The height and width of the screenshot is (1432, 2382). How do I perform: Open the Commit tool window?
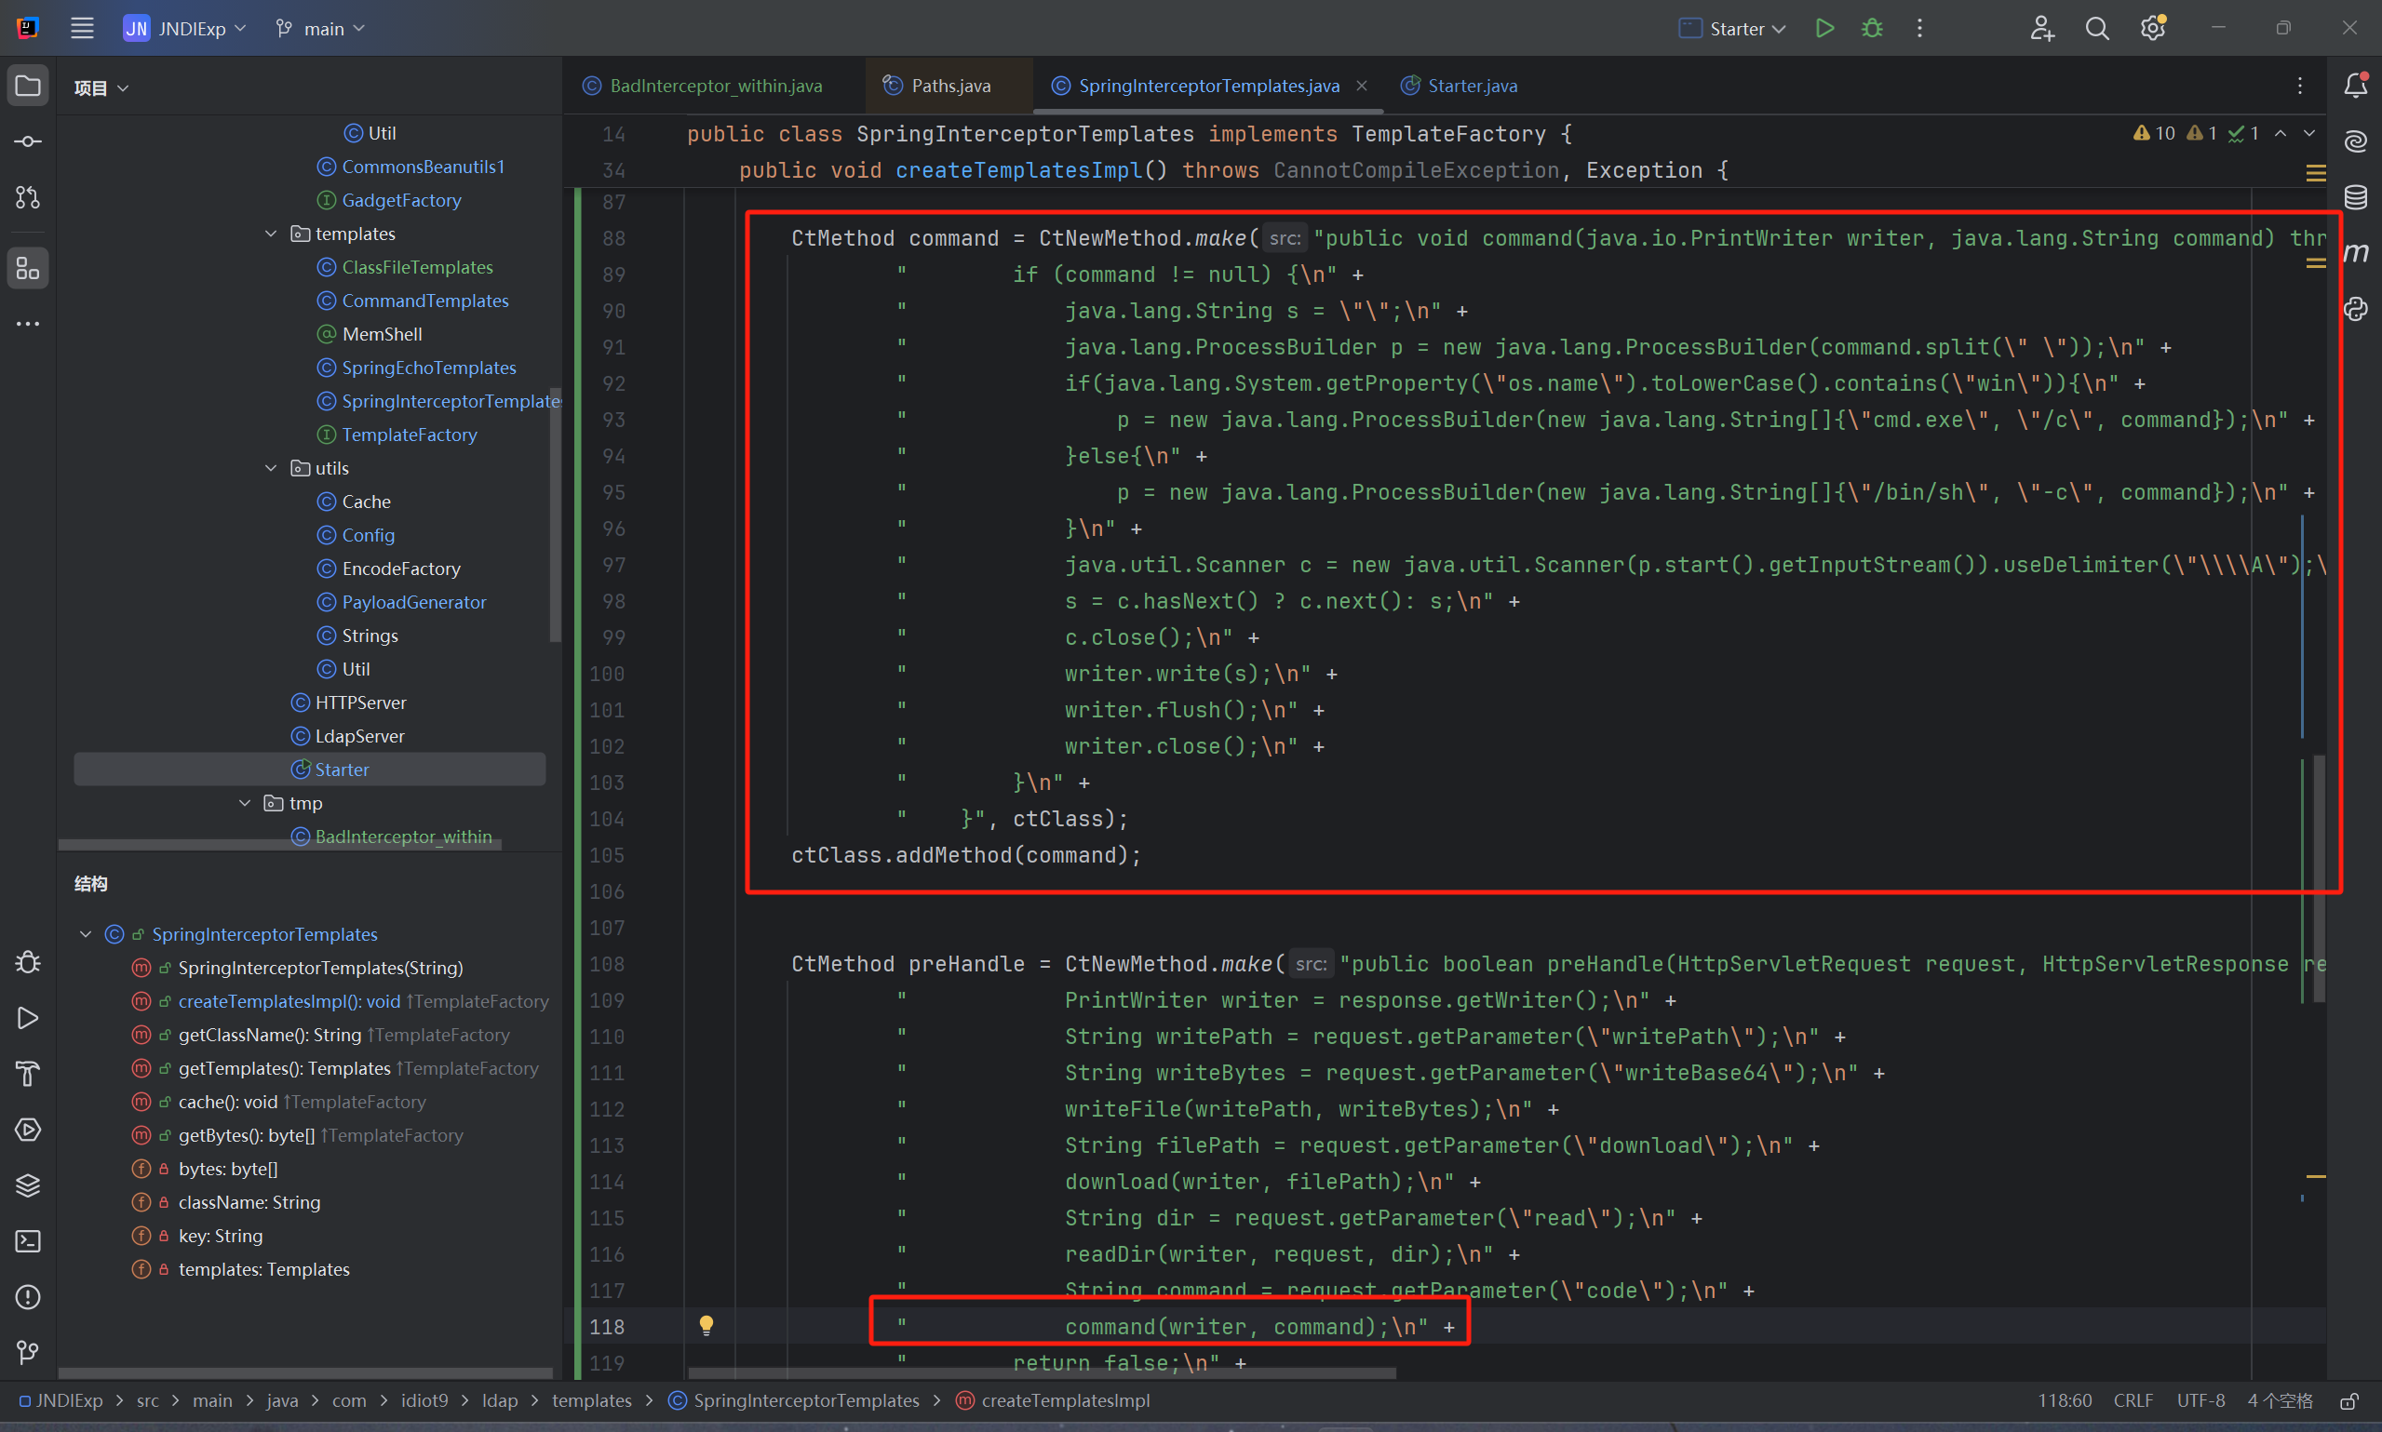28,141
